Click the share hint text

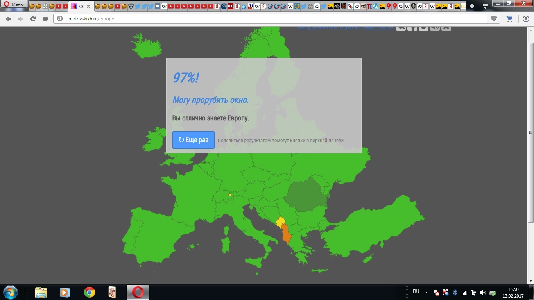click(x=281, y=141)
